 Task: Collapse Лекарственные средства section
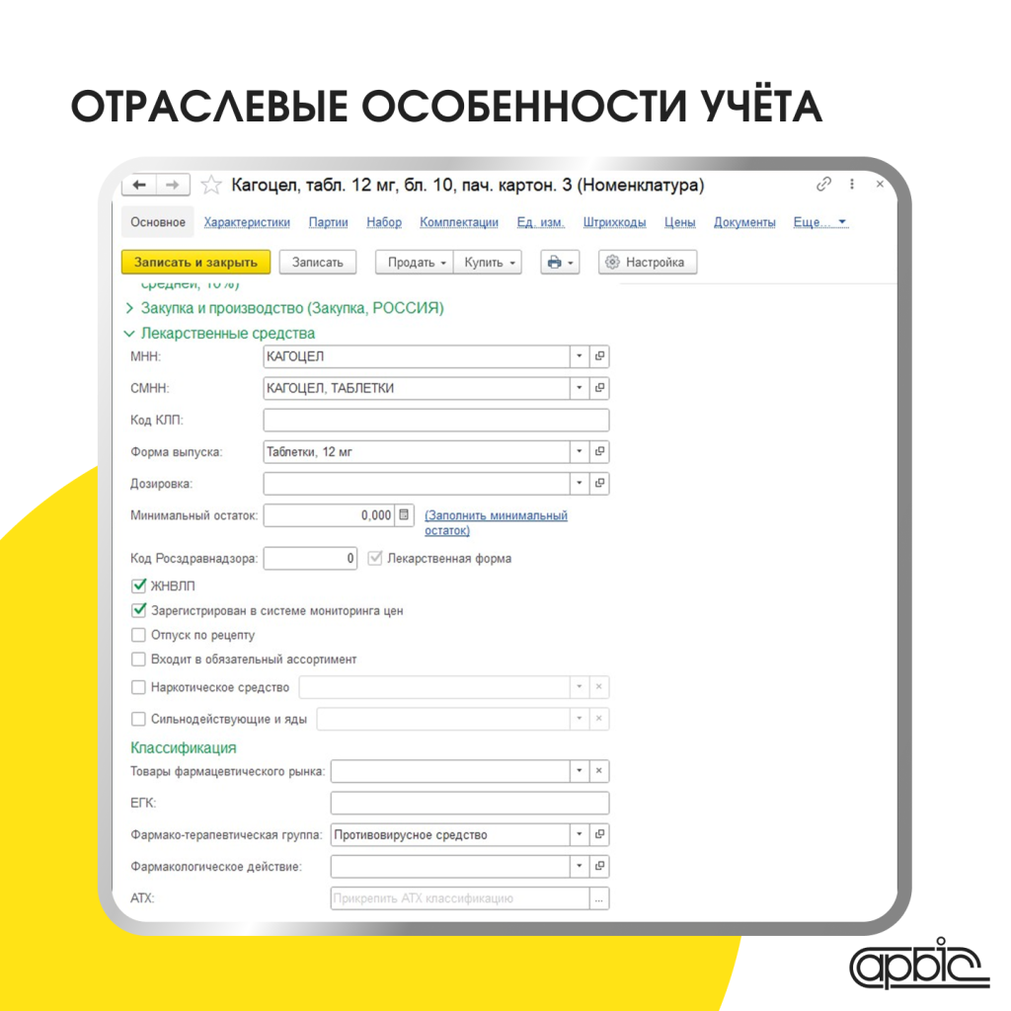click(x=129, y=334)
